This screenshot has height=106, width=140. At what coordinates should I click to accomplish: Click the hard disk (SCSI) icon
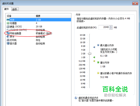[8, 26]
